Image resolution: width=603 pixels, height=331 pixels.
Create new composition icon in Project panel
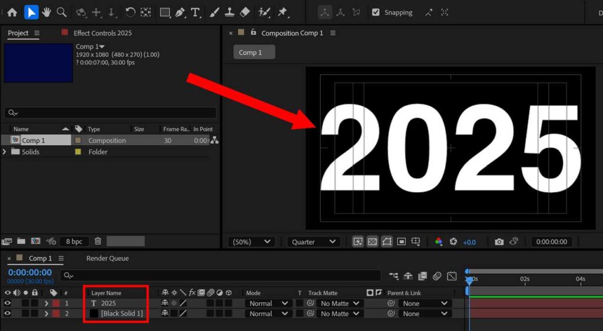tap(35, 241)
